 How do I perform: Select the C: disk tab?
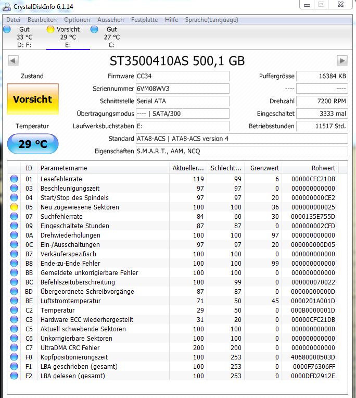111,37
